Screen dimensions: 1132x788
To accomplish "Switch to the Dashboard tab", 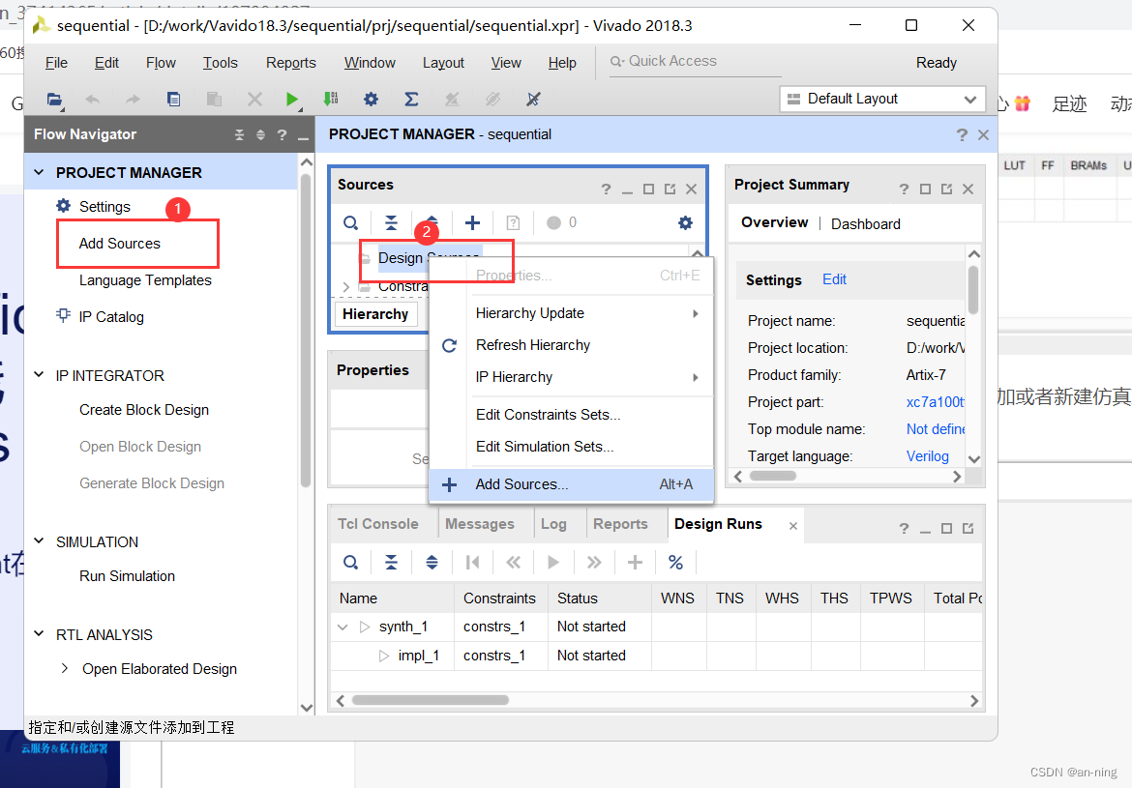I will click(866, 223).
